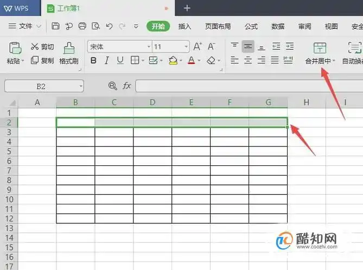The height and width of the screenshot is (270, 363).
Task: Toggle Bold formatting
Action: 93,60
